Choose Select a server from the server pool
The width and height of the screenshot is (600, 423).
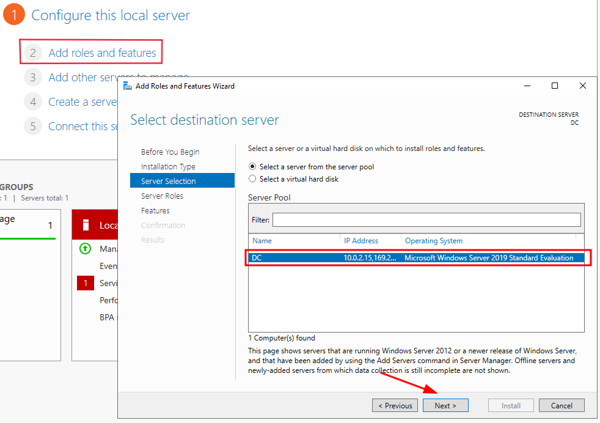pos(253,167)
